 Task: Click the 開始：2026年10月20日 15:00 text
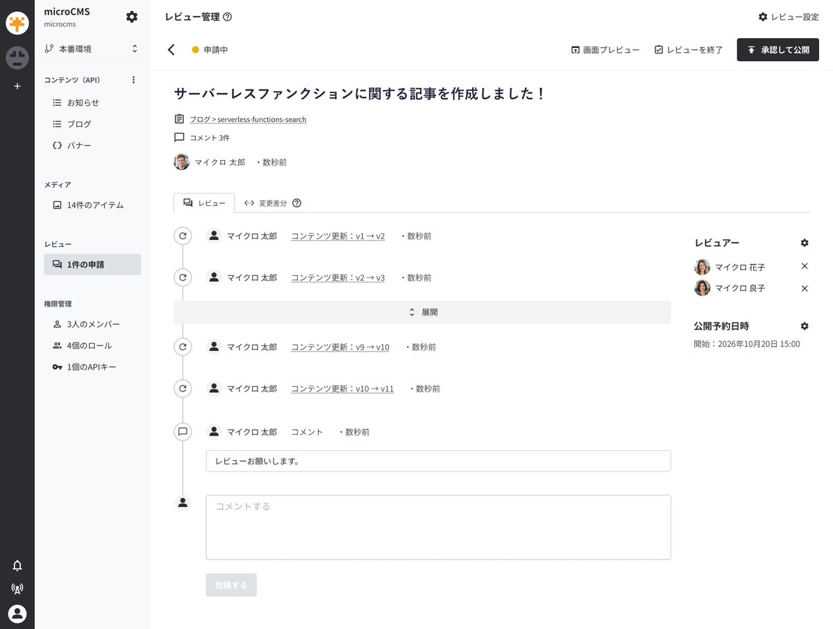(747, 344)
